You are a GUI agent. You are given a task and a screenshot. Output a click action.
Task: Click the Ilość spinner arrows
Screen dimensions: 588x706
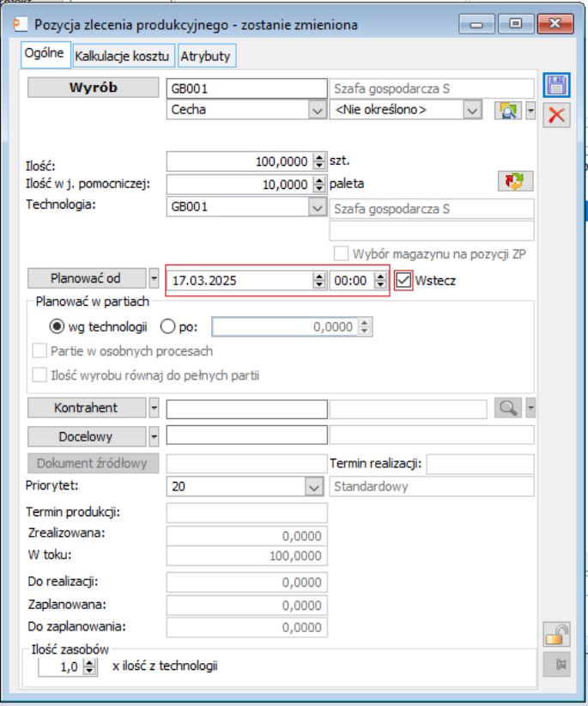(x=319, y=161)
